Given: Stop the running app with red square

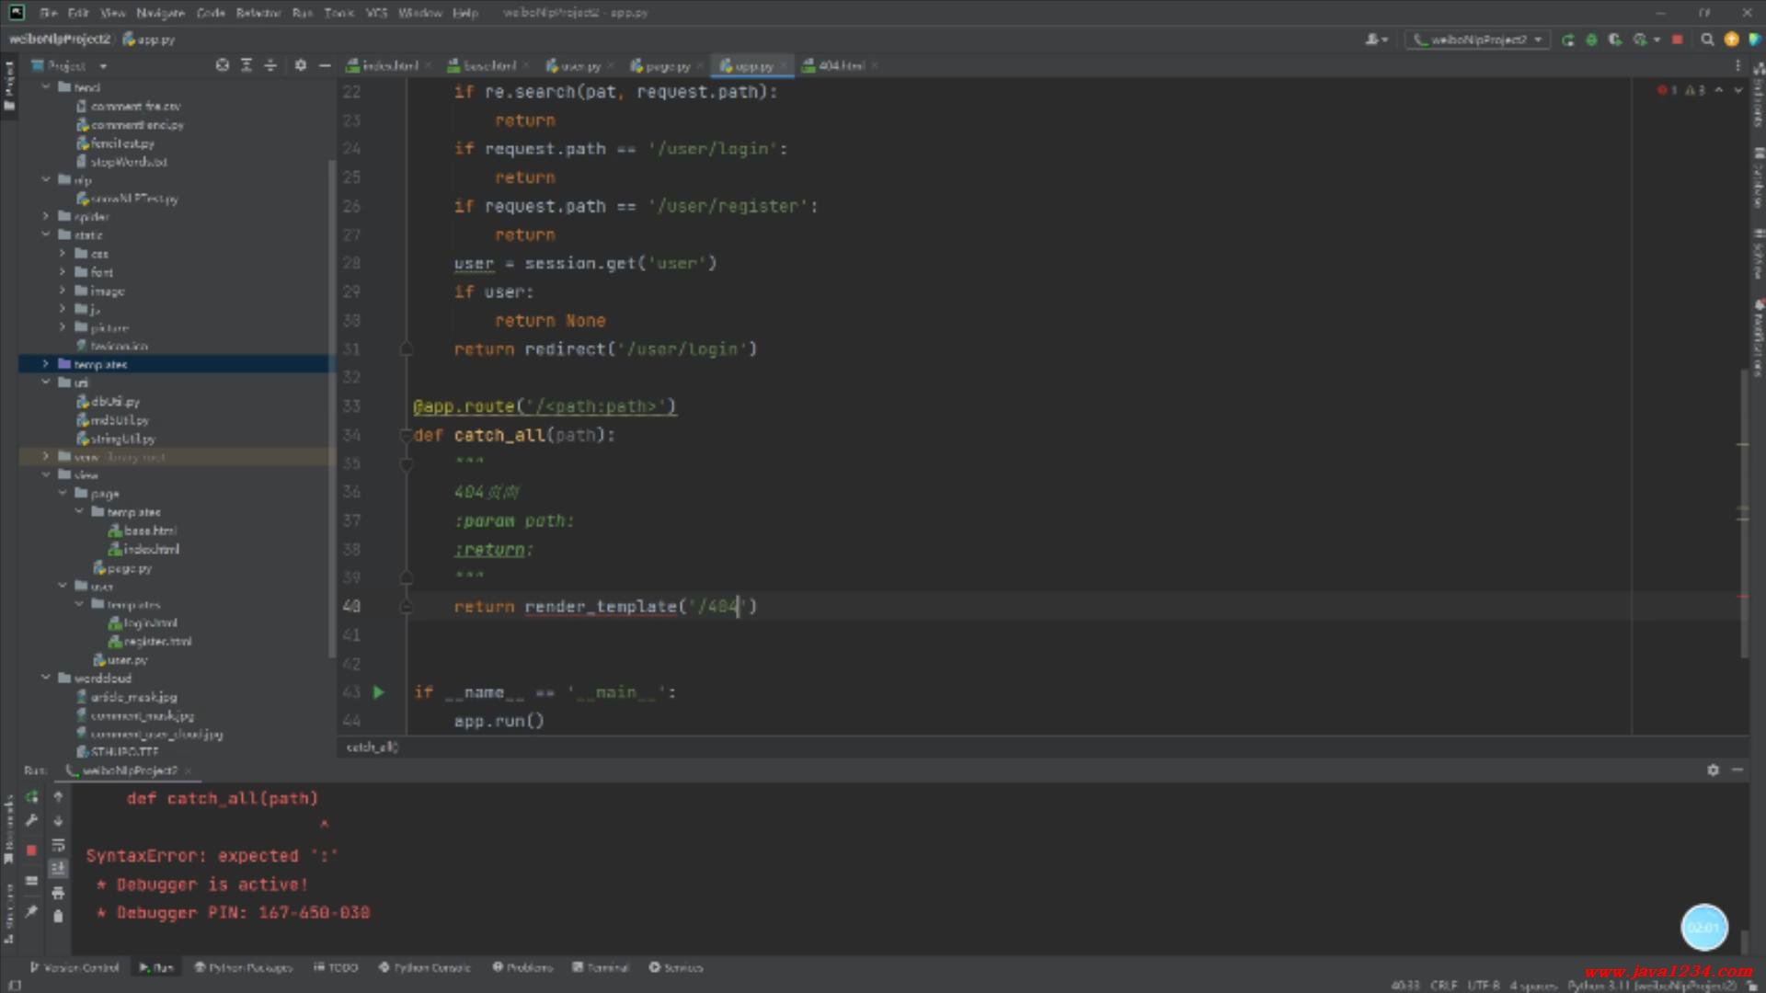Looking at the screenshot, I should point(1677,40).
